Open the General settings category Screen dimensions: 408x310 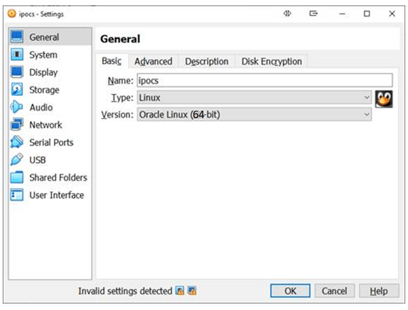click(x=50, y=37)
